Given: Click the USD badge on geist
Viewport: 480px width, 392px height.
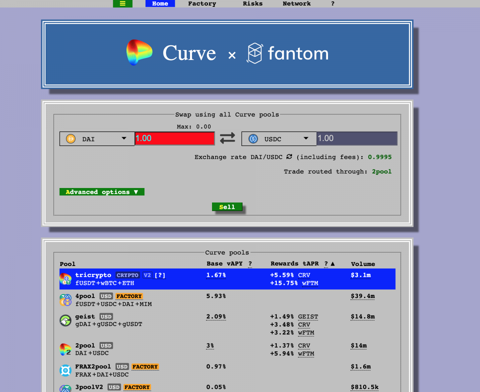Looking at the screenshot, I should [x=106, y=317].
